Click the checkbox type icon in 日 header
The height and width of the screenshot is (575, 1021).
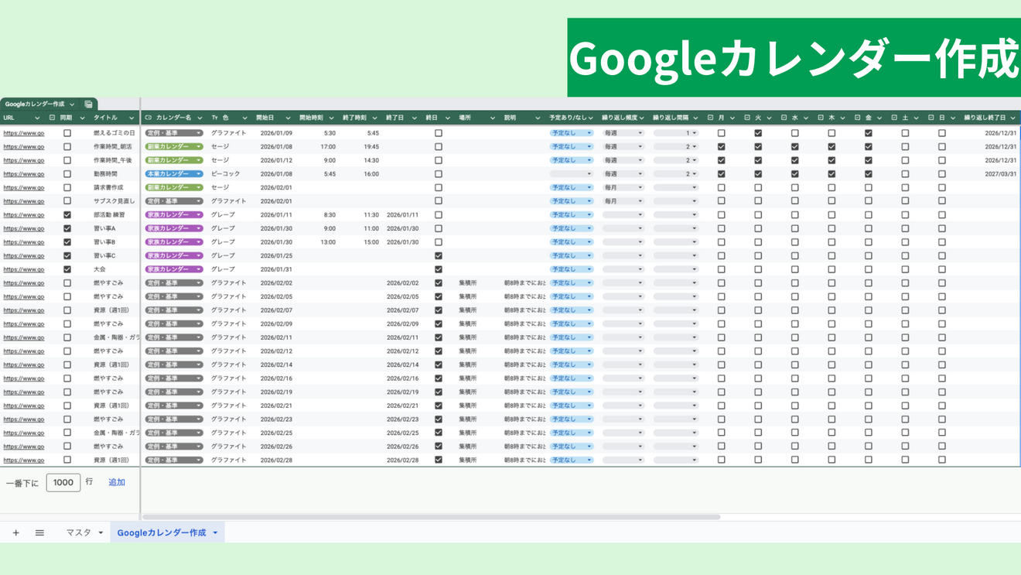coord(931,118)
